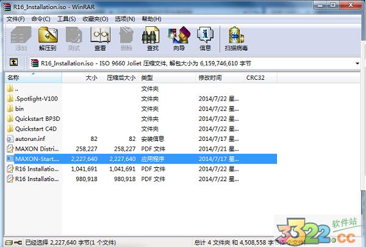Click packed size 1,041,691 cell
Image resolution: width=366 pixels, height=247 pixels.
point(123,169)
